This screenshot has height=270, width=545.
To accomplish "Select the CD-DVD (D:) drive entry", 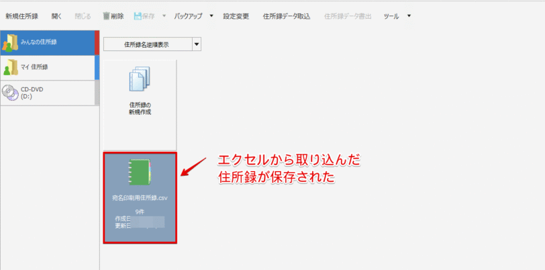I will (50, 93).
